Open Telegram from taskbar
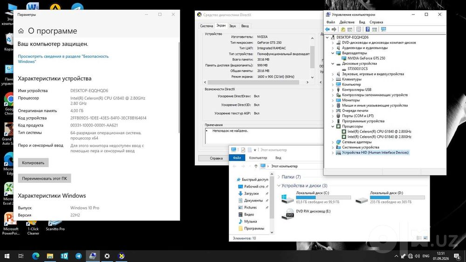 pyautogui.click(x=78, y=256)
